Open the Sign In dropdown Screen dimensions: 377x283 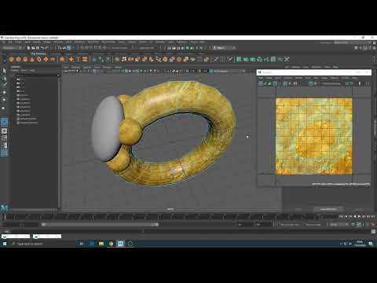(x=224, y=48)
